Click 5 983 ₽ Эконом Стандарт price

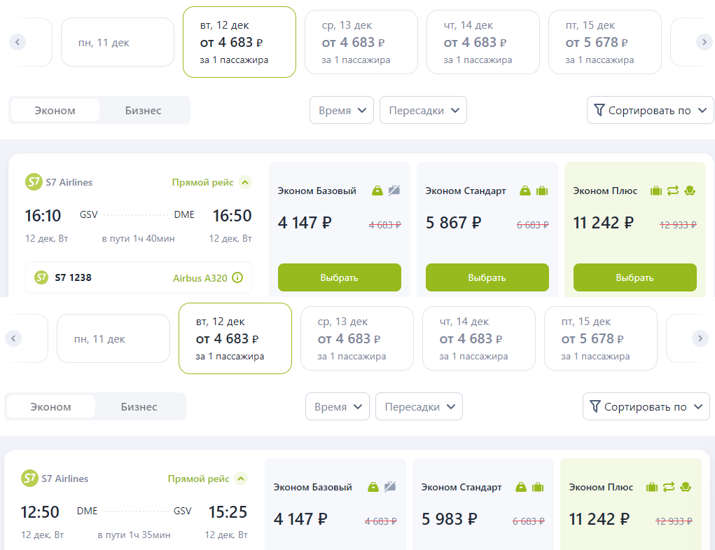449,519
